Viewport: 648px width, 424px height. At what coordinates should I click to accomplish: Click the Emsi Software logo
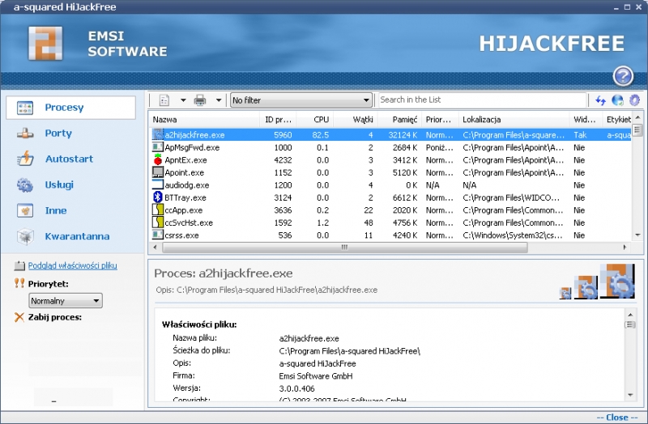46,44
